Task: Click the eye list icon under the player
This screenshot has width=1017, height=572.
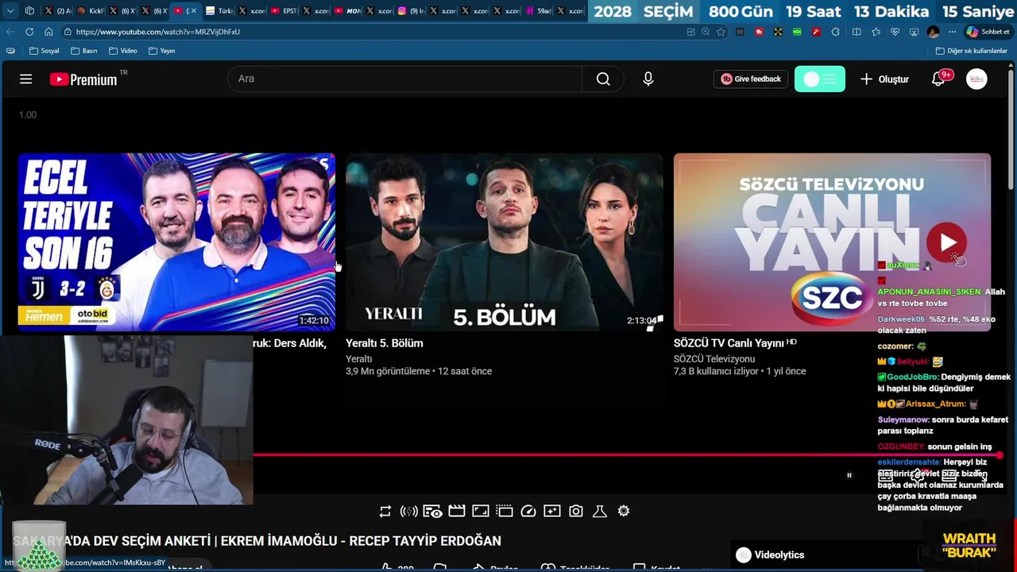Action: [x=433, y=511]
